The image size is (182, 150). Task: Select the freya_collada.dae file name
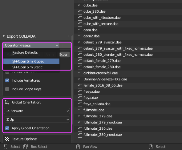pos(97,104)
